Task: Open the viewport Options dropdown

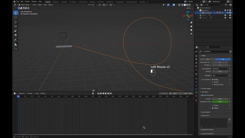Action: point(189,8)
